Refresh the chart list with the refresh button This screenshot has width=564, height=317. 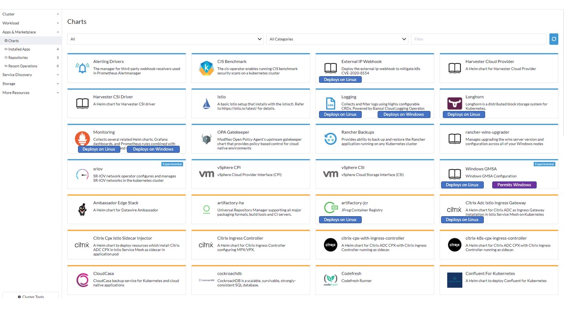tap(554, 39)
